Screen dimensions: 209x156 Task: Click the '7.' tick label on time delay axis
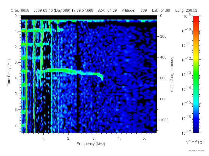(x=16, y=125)
